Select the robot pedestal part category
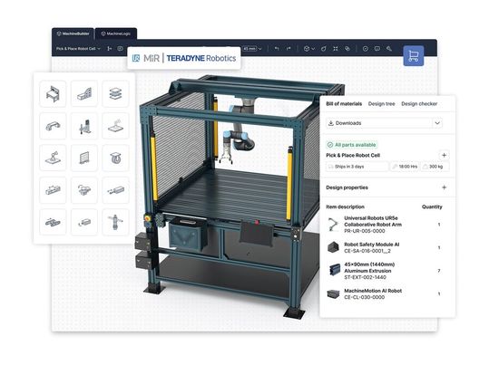Screen dimensions: 489x365 [x=84, y=126]
